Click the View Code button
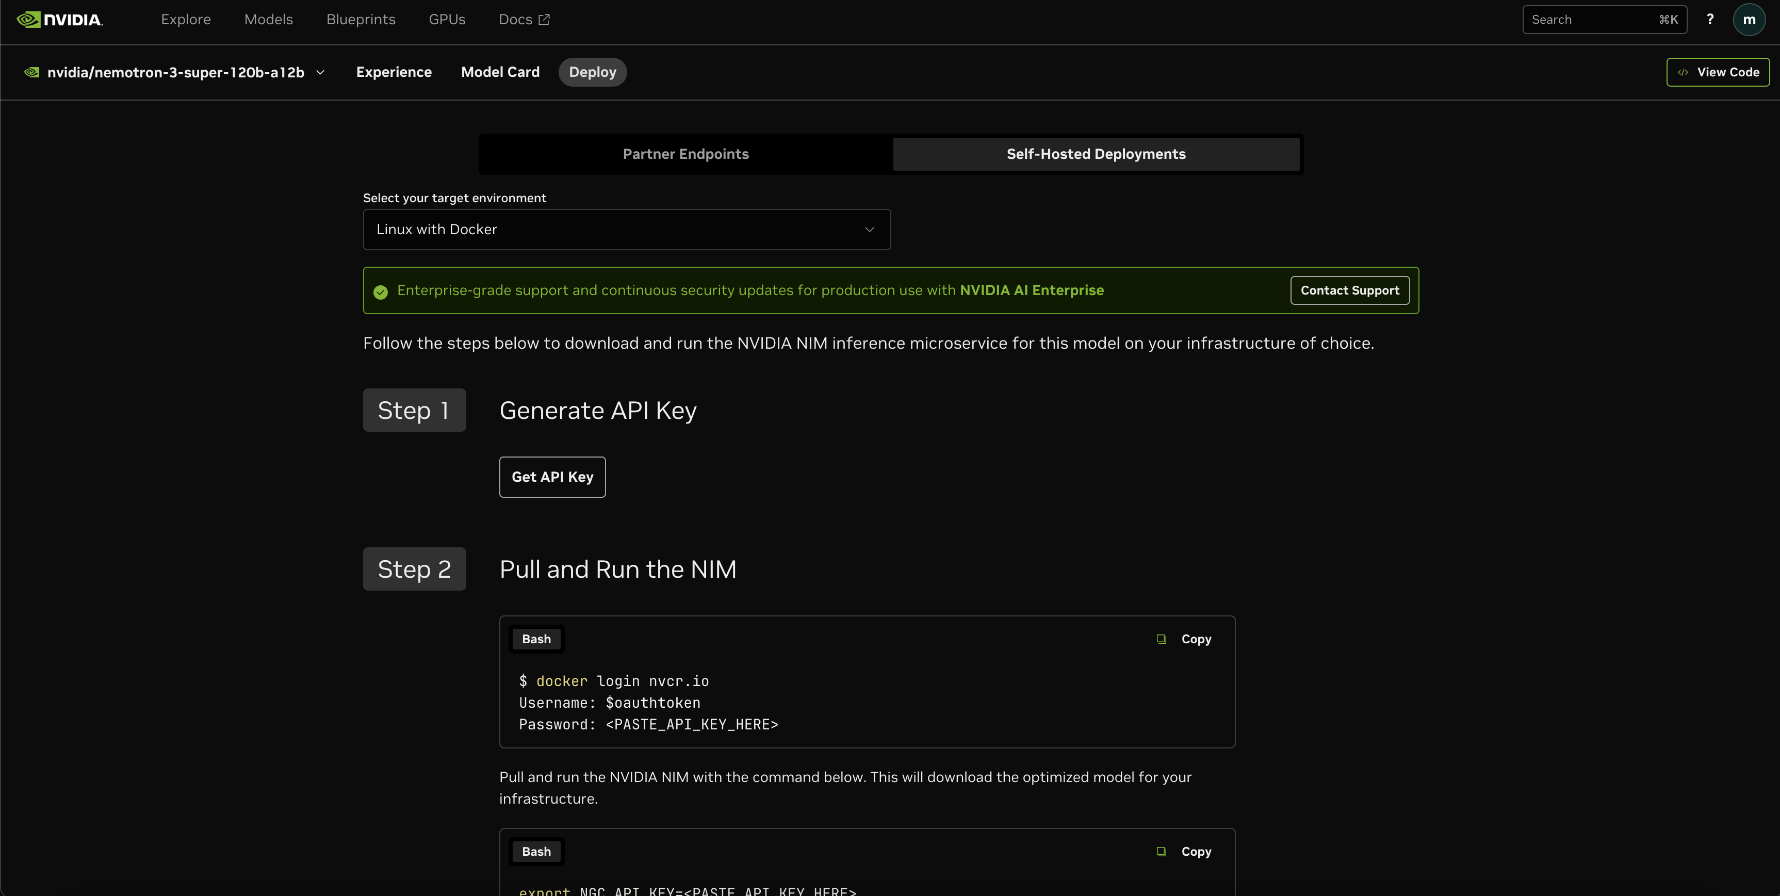1780x896 pixels. (1718, 72)
